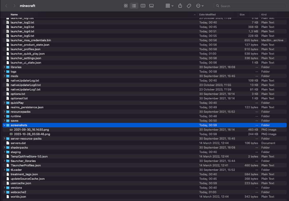This screenshot has height=201, width=289.
Task: Select the versions folder icon
Action: point(8,188)
